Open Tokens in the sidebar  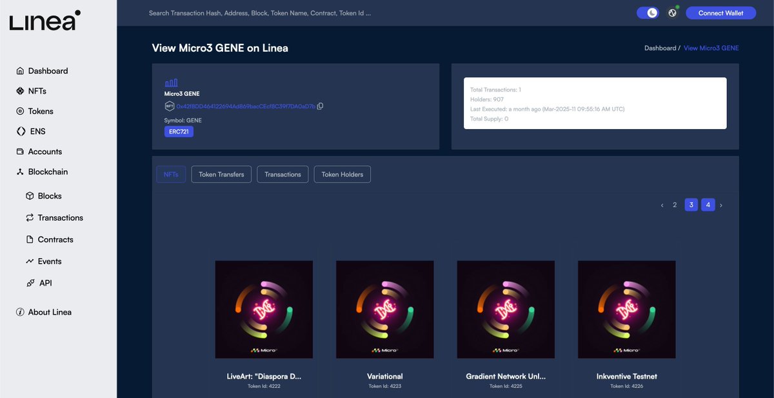41,111
